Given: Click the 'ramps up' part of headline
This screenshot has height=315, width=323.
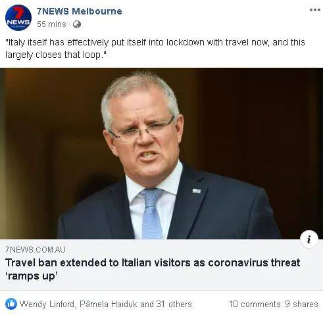Looking at the screenshot, I should pos(32,276).
